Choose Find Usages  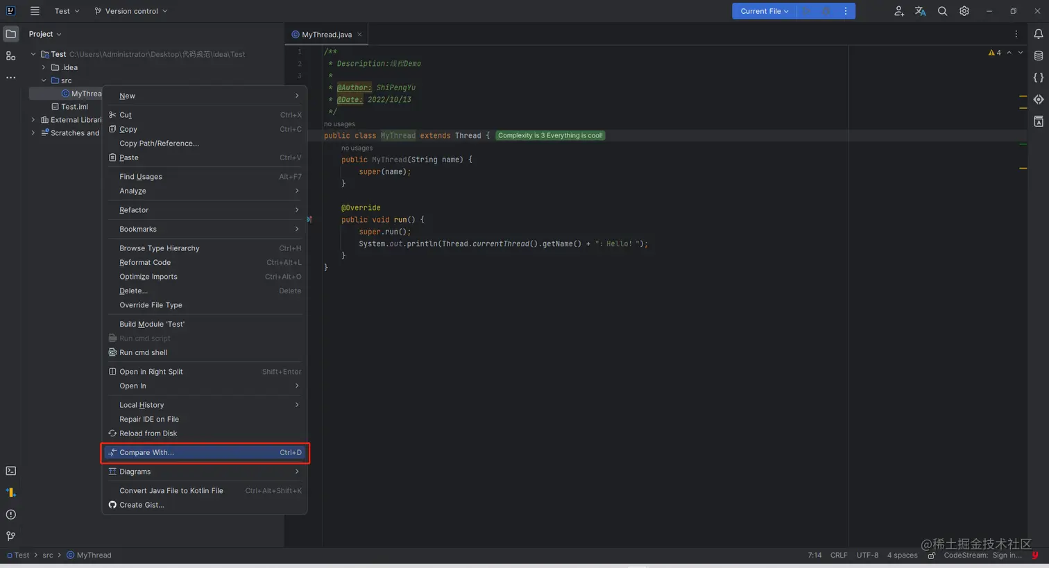(x=205, y=177)
